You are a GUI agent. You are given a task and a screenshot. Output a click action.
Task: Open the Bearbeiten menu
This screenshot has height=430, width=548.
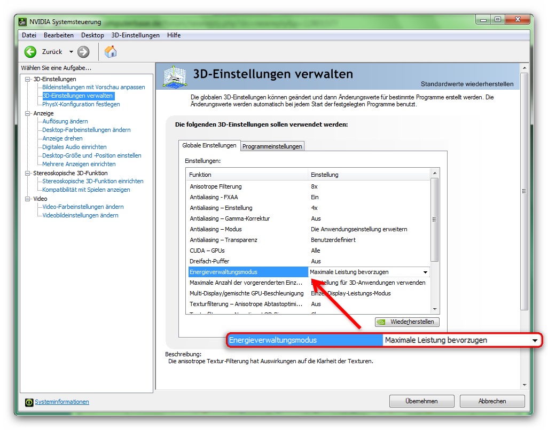59,35
